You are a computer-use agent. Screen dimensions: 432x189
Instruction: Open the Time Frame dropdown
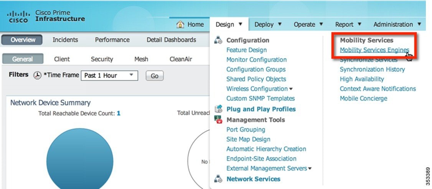pos(109,75)
